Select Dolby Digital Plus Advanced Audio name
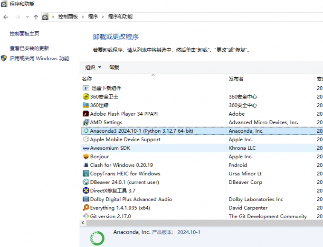323x247 pixels. coord(131,199)
